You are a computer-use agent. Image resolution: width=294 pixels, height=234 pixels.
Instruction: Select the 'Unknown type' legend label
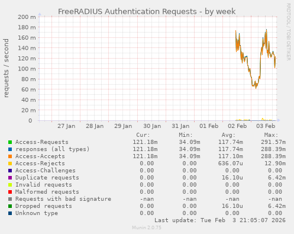[37, 213]
